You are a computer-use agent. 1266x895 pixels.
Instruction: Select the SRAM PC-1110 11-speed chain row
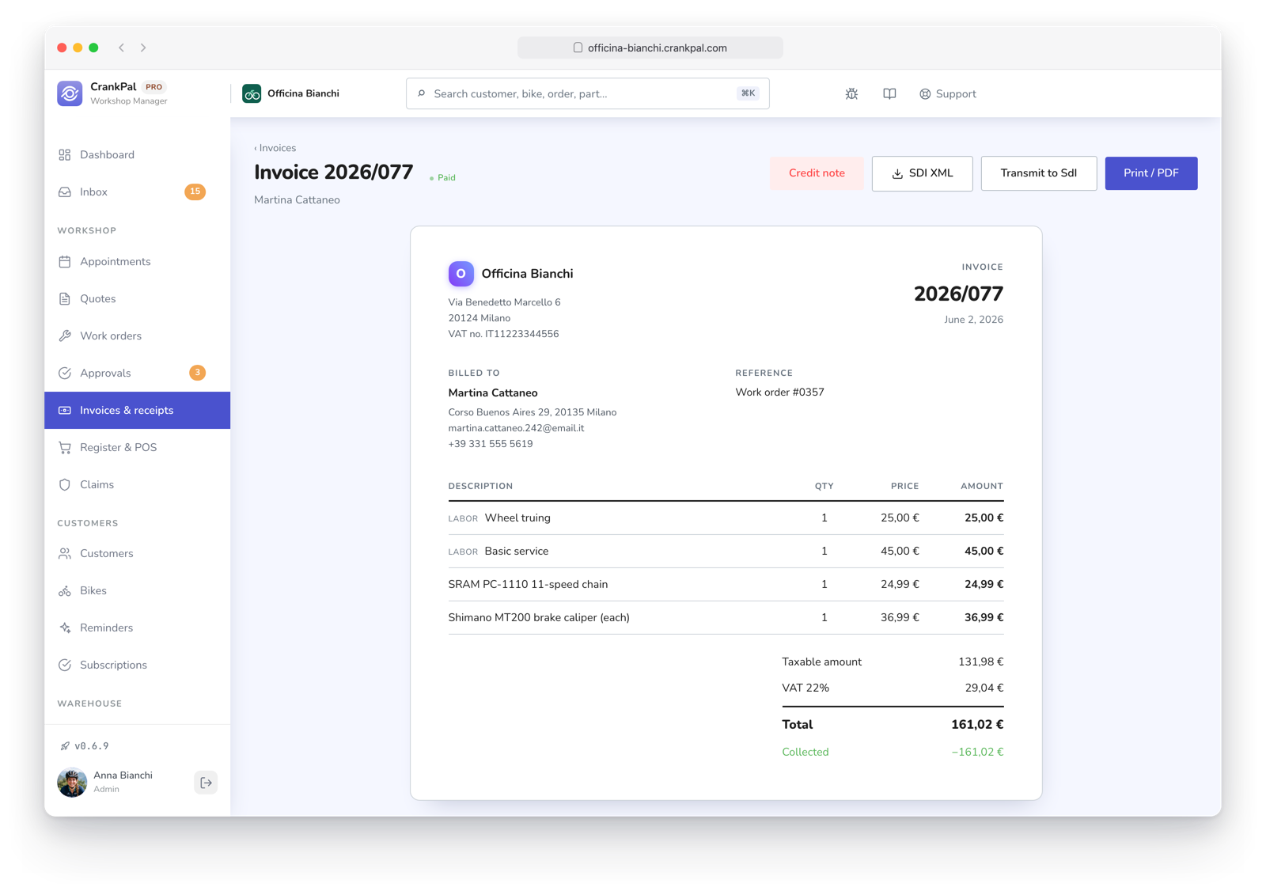point(726,585)
